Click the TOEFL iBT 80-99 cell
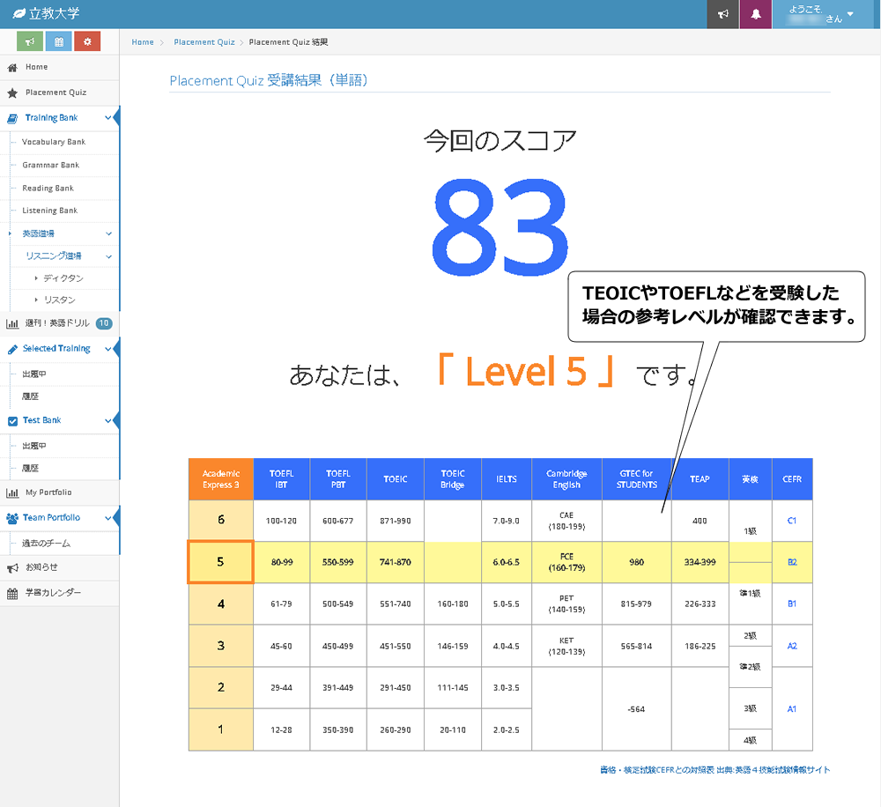The width and height of the screenshot is (881, 807). click(282, 562)
